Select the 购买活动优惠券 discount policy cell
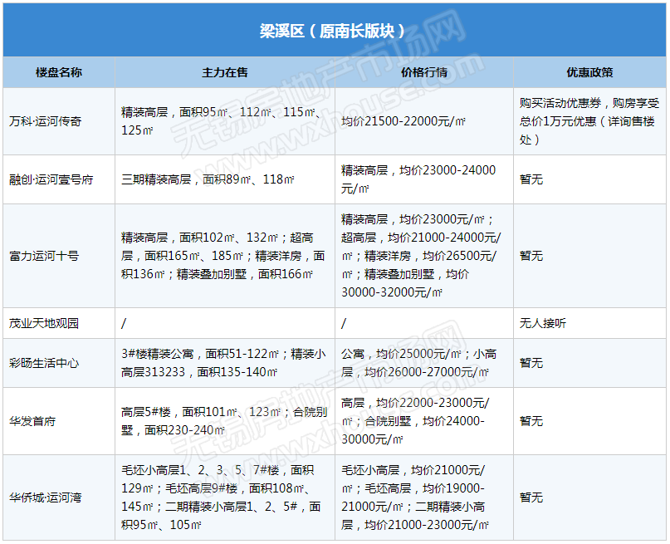The height and width of the screenshot is (544, 670). pyautogui.click(x=589, y=121)
